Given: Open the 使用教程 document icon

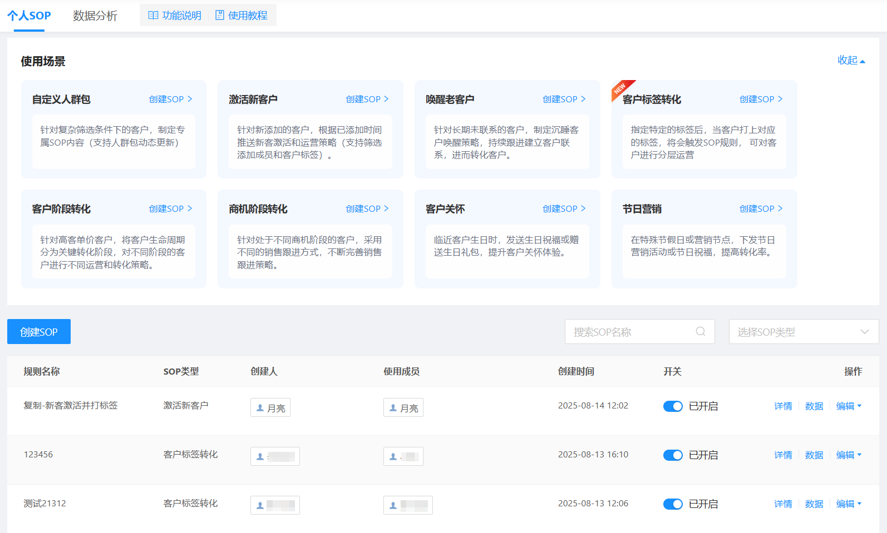Looking at the screenshot, I should [220, 16].
